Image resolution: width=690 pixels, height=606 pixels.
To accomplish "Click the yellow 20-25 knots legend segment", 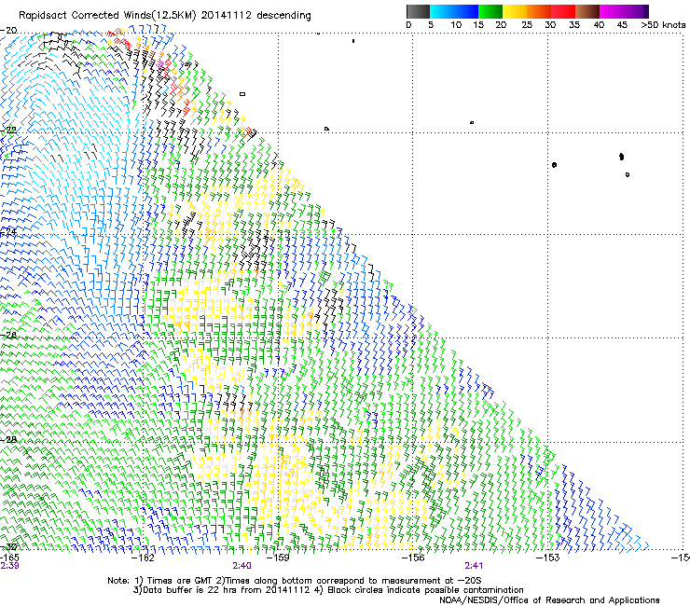I will [x=515, y=11].
